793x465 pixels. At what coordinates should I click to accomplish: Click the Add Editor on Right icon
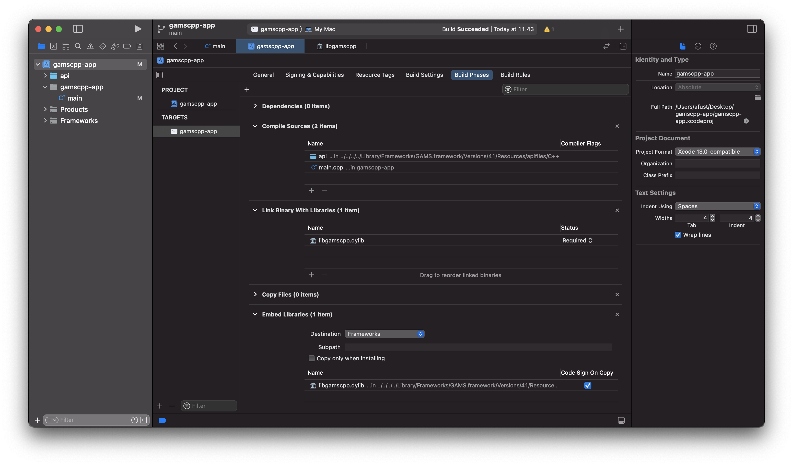(623, 46)
